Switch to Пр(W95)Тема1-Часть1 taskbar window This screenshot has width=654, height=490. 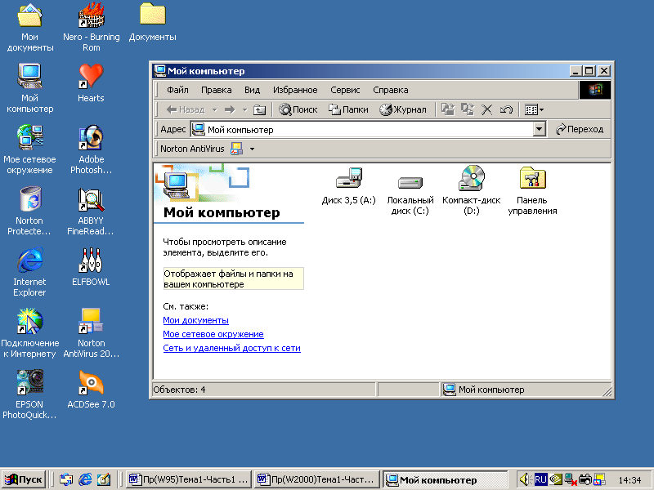[x=189, y=479]
